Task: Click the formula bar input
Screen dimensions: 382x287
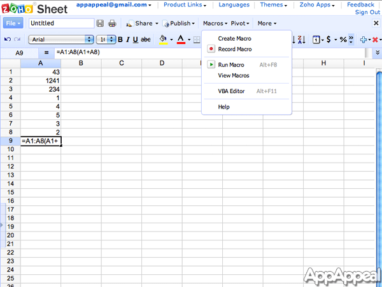Action: click(x=209, y=52)
